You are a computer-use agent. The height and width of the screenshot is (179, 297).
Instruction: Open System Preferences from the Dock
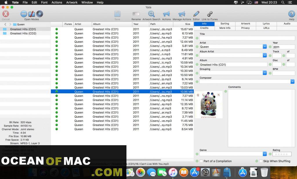[205, 172]
